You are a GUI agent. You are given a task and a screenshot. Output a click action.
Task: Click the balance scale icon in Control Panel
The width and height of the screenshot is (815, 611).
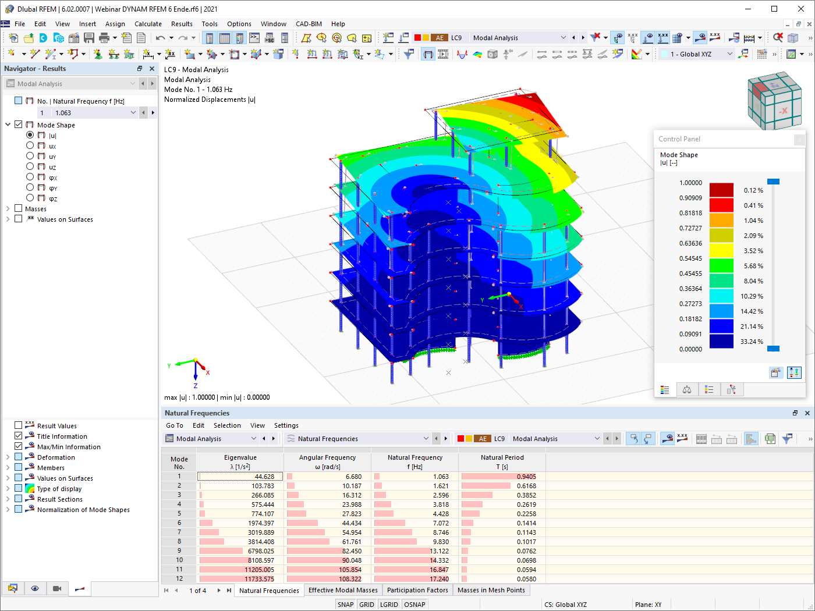(x=687, y=389)
